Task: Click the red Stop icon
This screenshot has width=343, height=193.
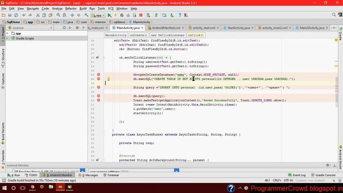Action: (x=141, y=15)
